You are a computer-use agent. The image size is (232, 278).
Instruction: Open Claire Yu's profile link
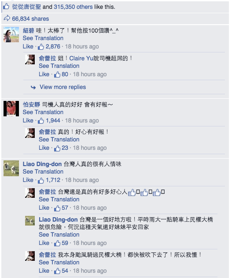(x=81, y=58)
